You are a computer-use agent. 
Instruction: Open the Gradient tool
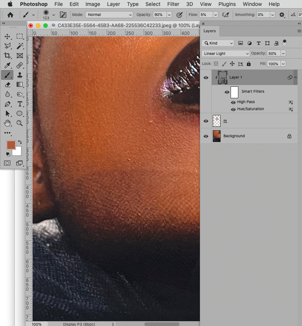pos(20,85)
